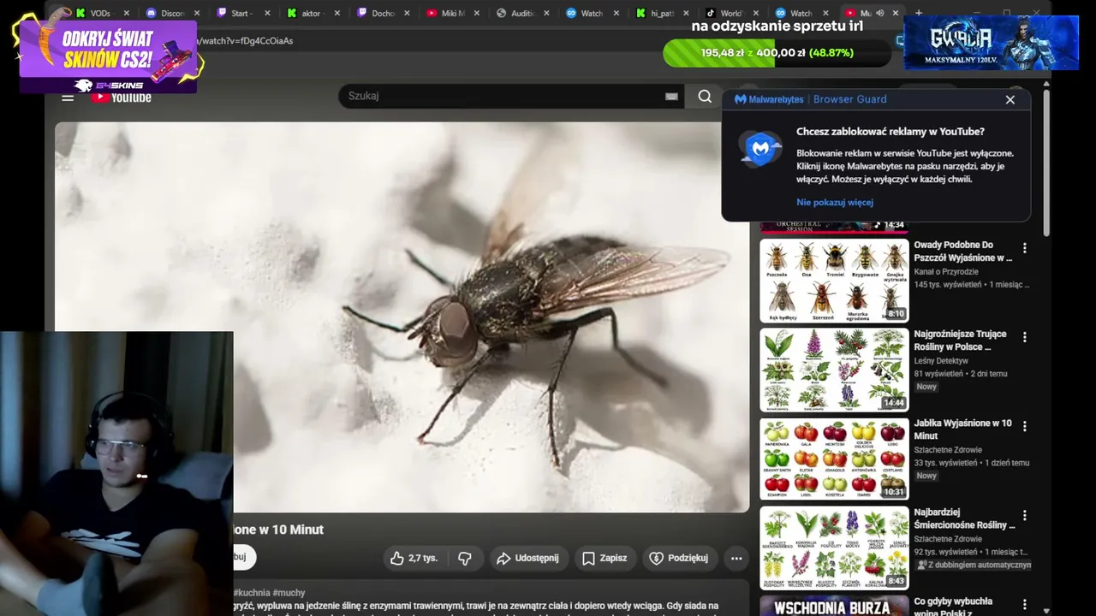
Task: Open 'Najgroźniejsze Trujące Rośliny w Polsce' title
Action: tap(960, 341)
